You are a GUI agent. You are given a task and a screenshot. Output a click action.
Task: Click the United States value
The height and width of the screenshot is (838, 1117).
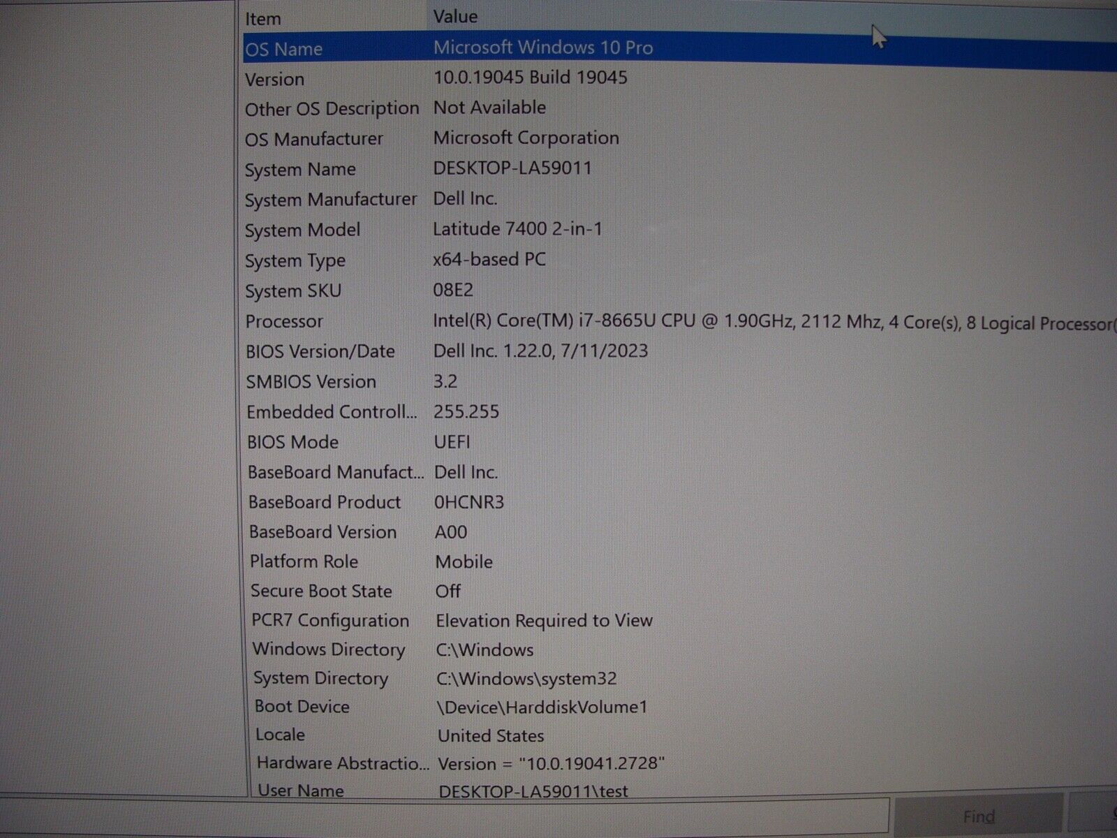tap(491, 736)
